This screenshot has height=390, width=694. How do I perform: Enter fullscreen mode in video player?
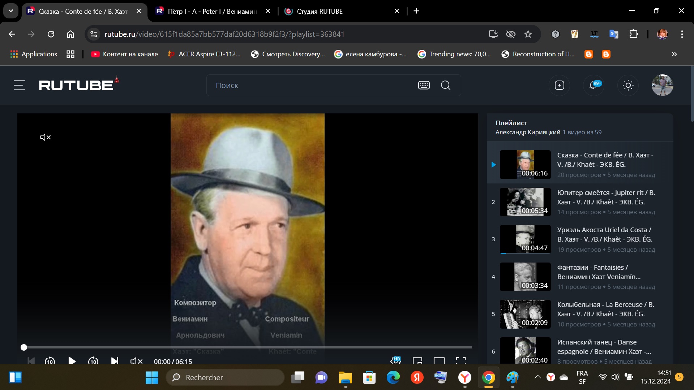460,361
